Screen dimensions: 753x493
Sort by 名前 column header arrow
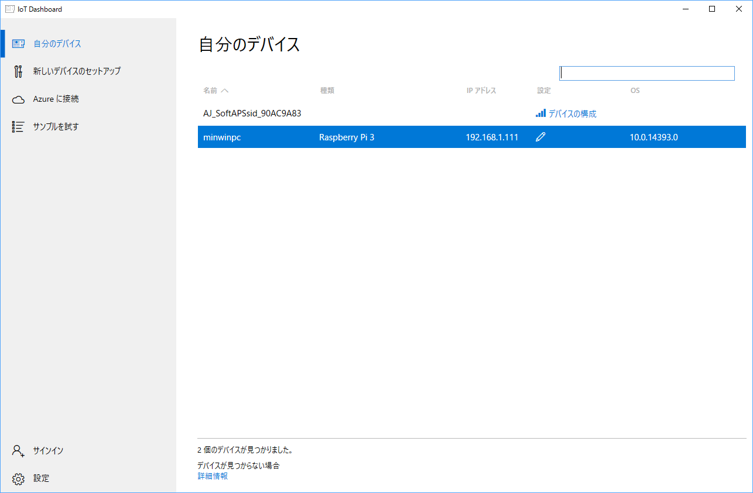224,91
